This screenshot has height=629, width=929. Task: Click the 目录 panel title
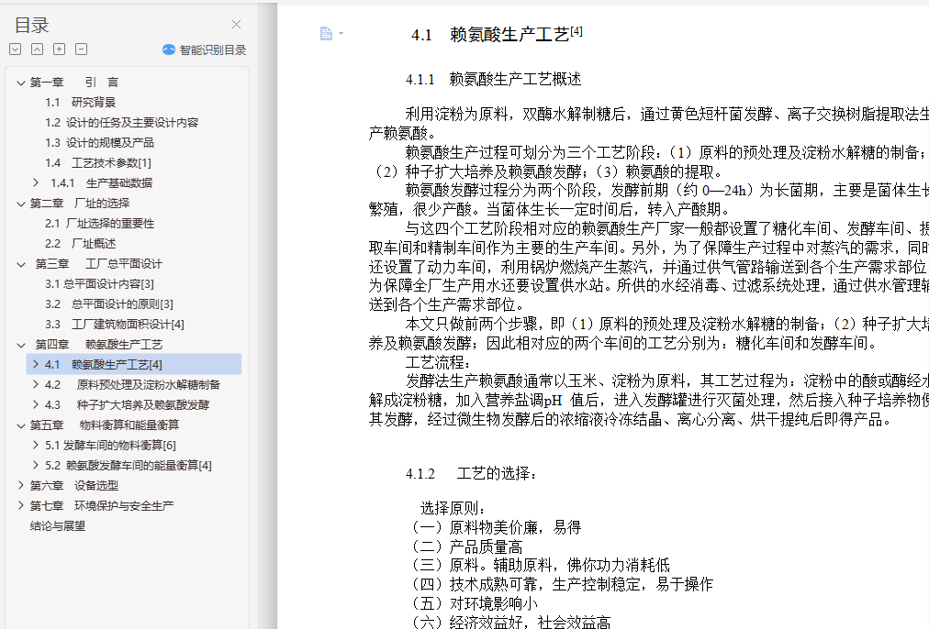31,25
